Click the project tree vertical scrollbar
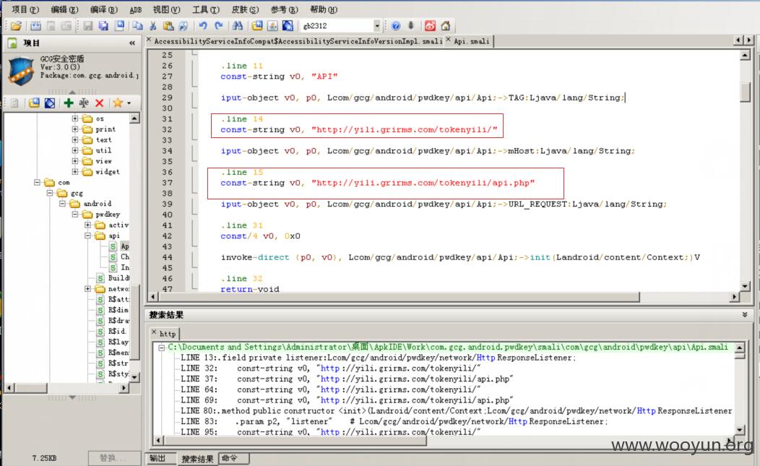 pos(135,322)
